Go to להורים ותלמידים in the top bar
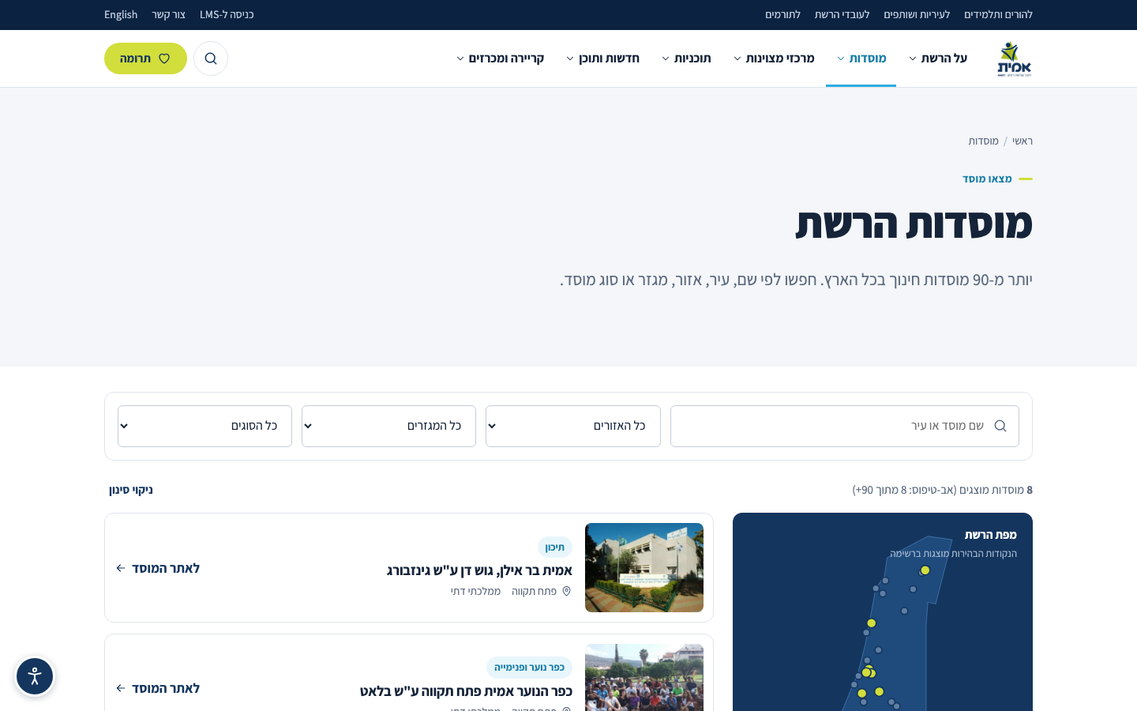 point(998,14)
